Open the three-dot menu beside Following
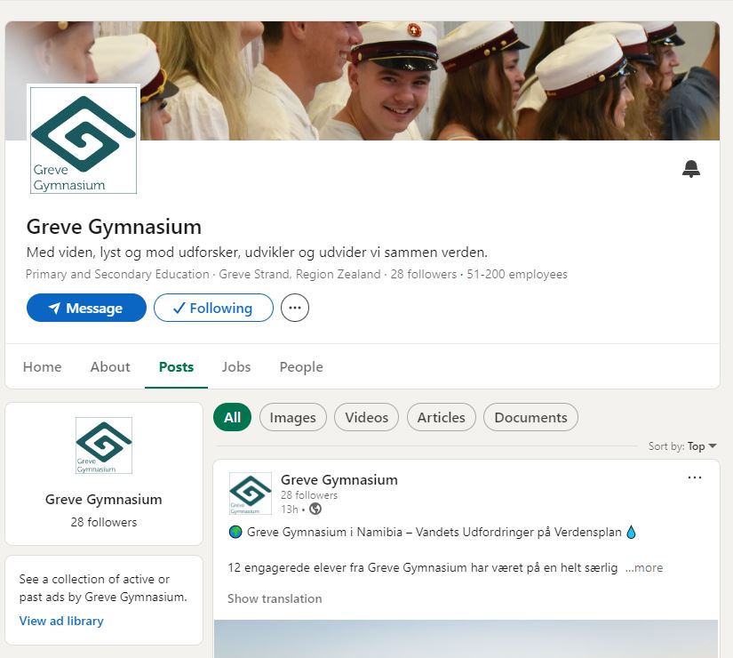Viewport: 733px width, 658px height. click(295, 309)
